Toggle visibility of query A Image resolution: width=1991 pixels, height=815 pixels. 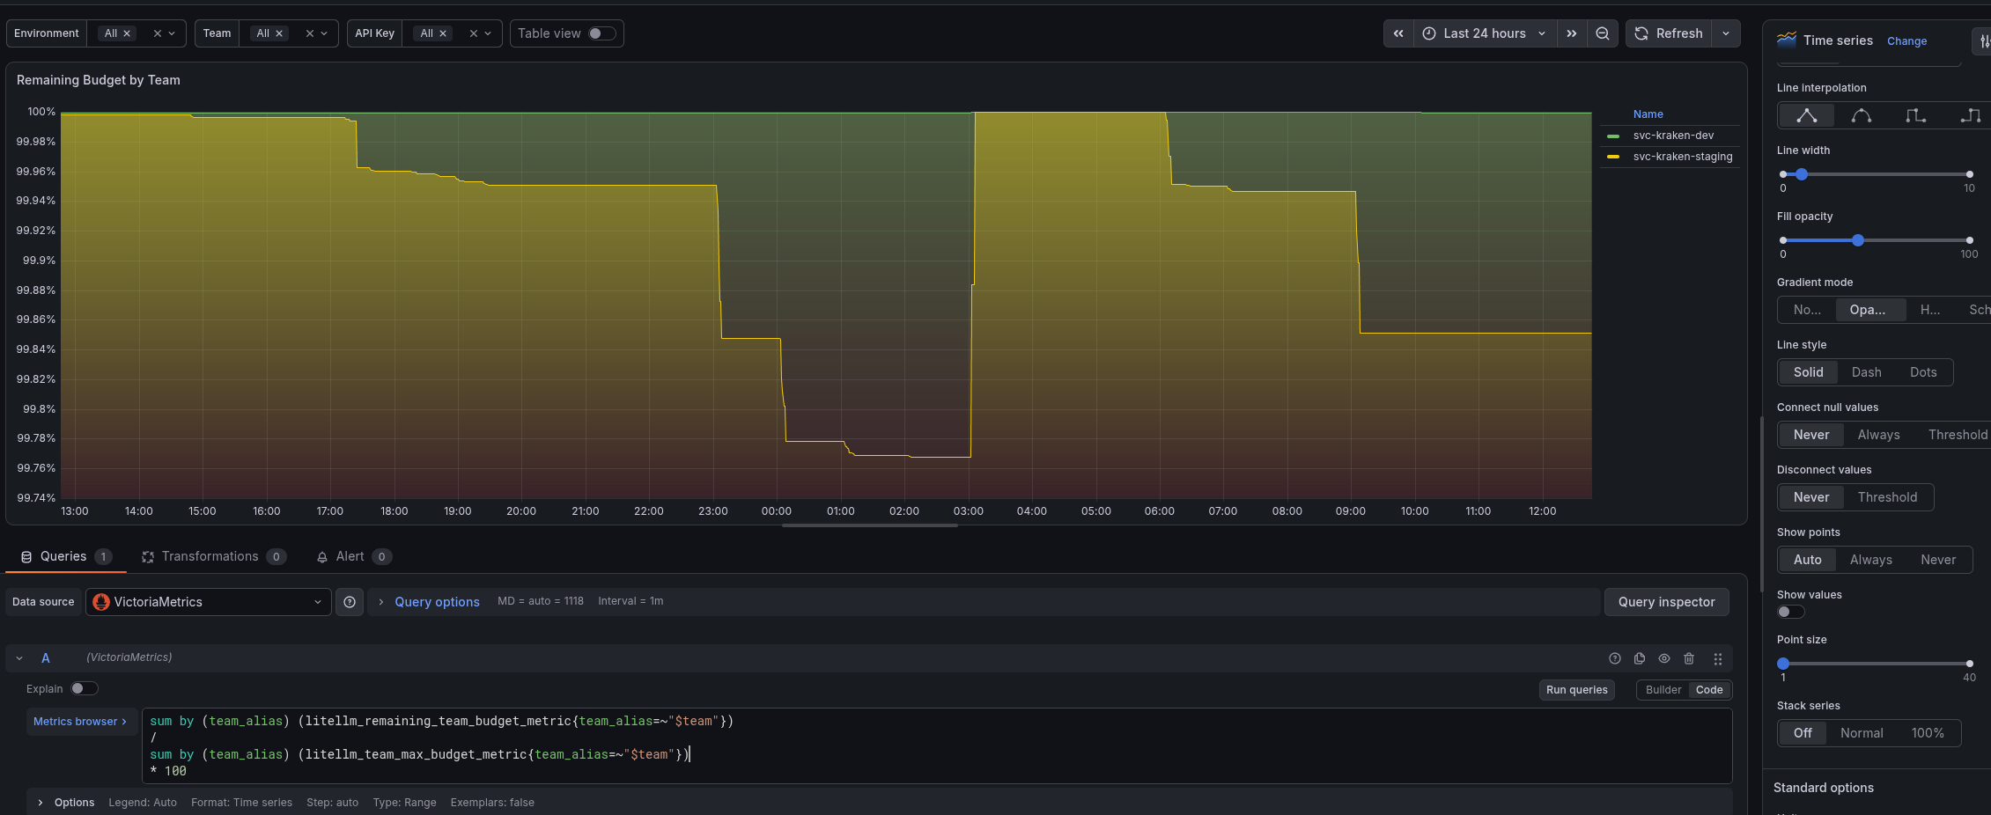click(x=1664, y=658)
